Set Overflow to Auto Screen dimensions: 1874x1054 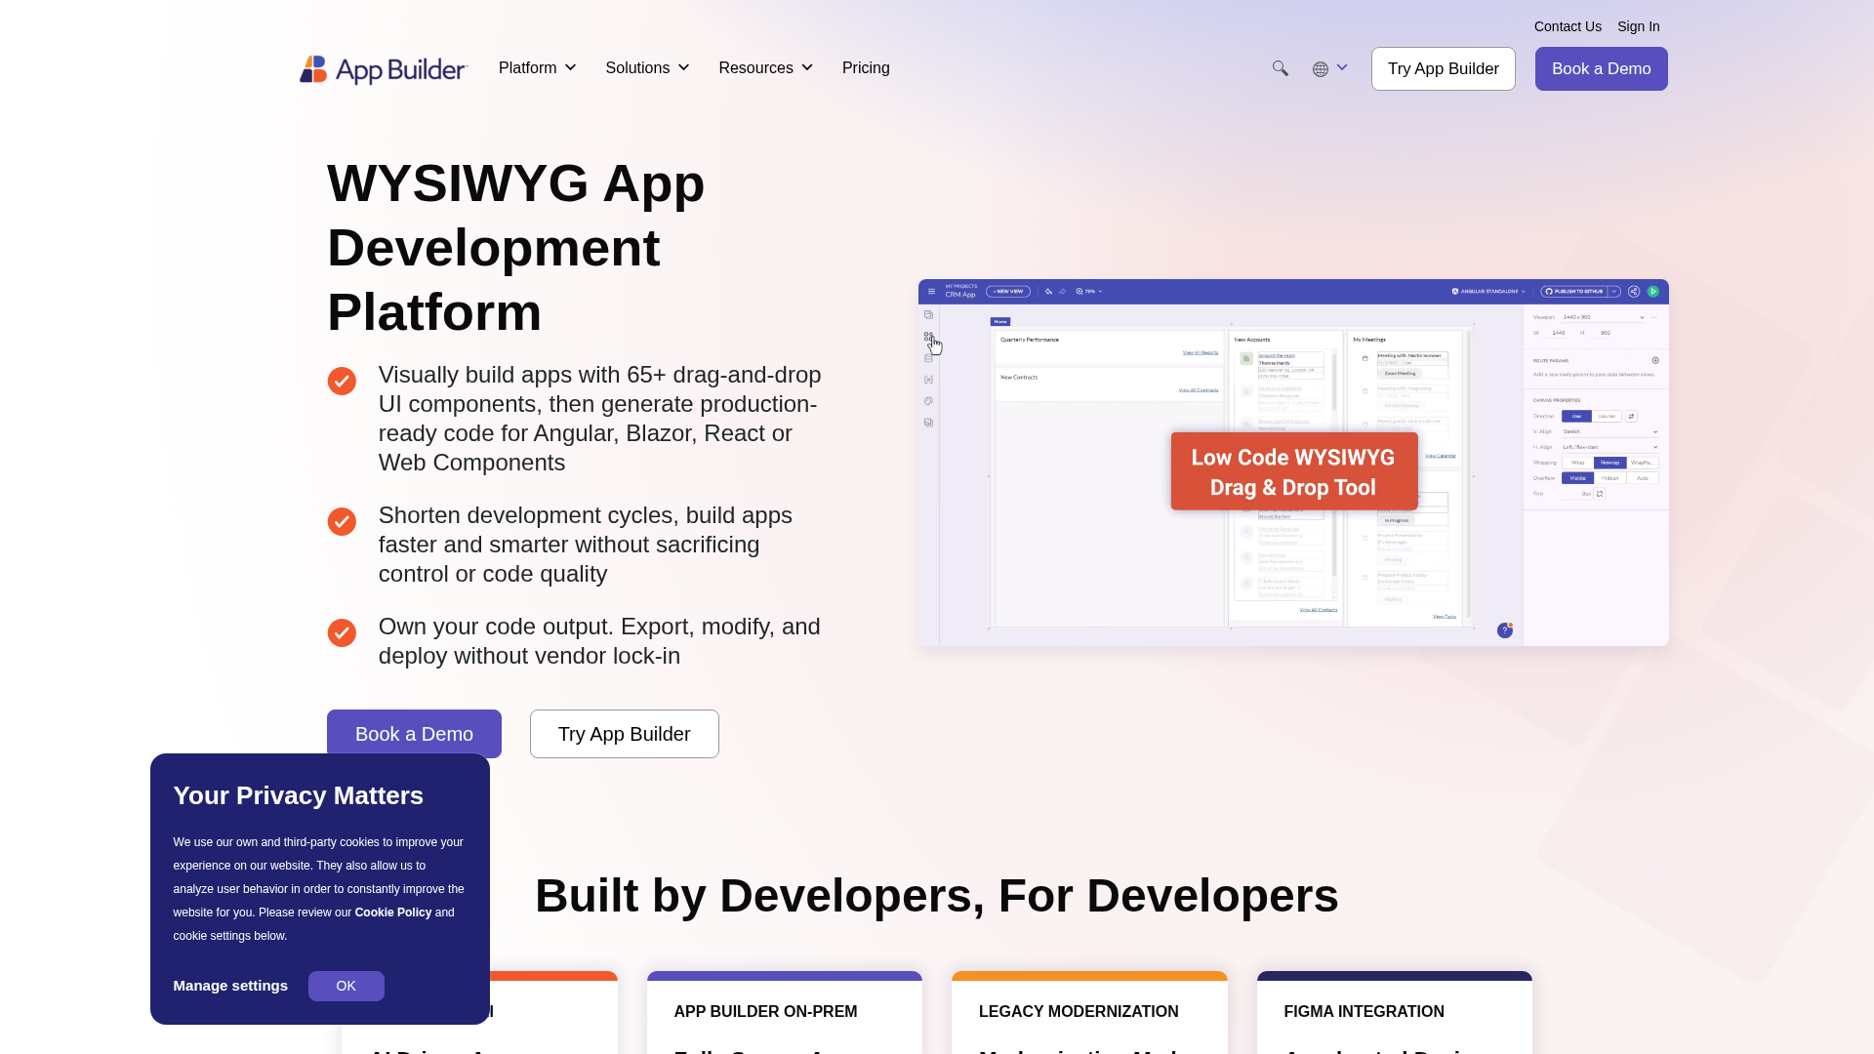[x=1643, y=478]
